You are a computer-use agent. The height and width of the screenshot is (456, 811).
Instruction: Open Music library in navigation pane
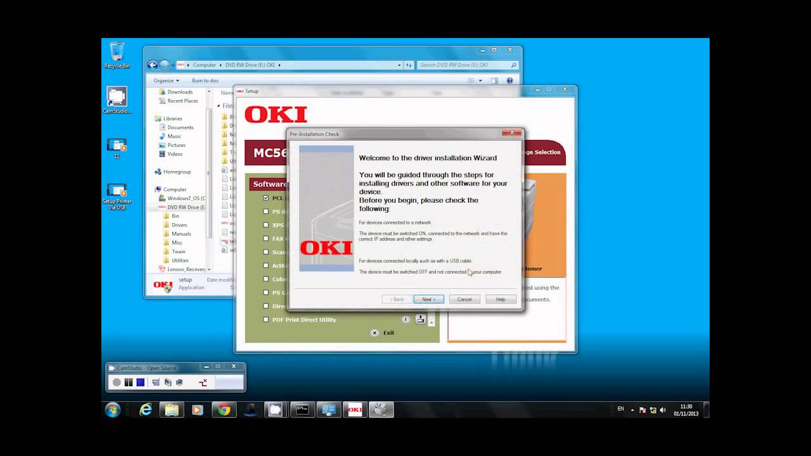coord(174,136)
